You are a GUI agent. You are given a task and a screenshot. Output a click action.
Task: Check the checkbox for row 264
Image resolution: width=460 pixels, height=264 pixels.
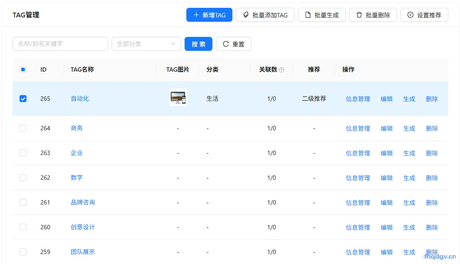point(23,128)
